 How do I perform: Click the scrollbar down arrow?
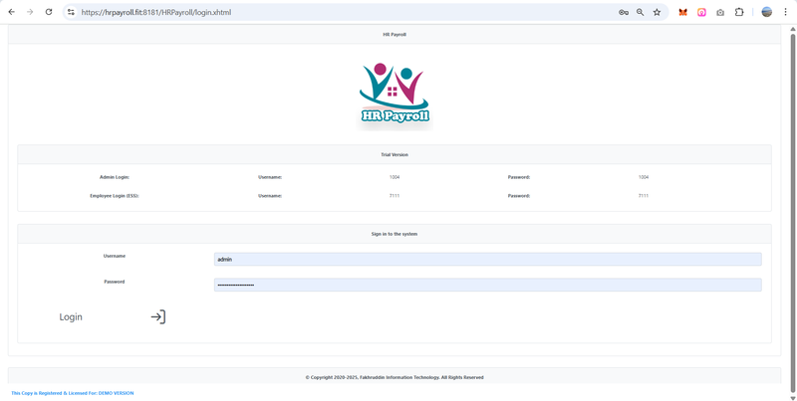pyautogui.click(x=792, y=397)
